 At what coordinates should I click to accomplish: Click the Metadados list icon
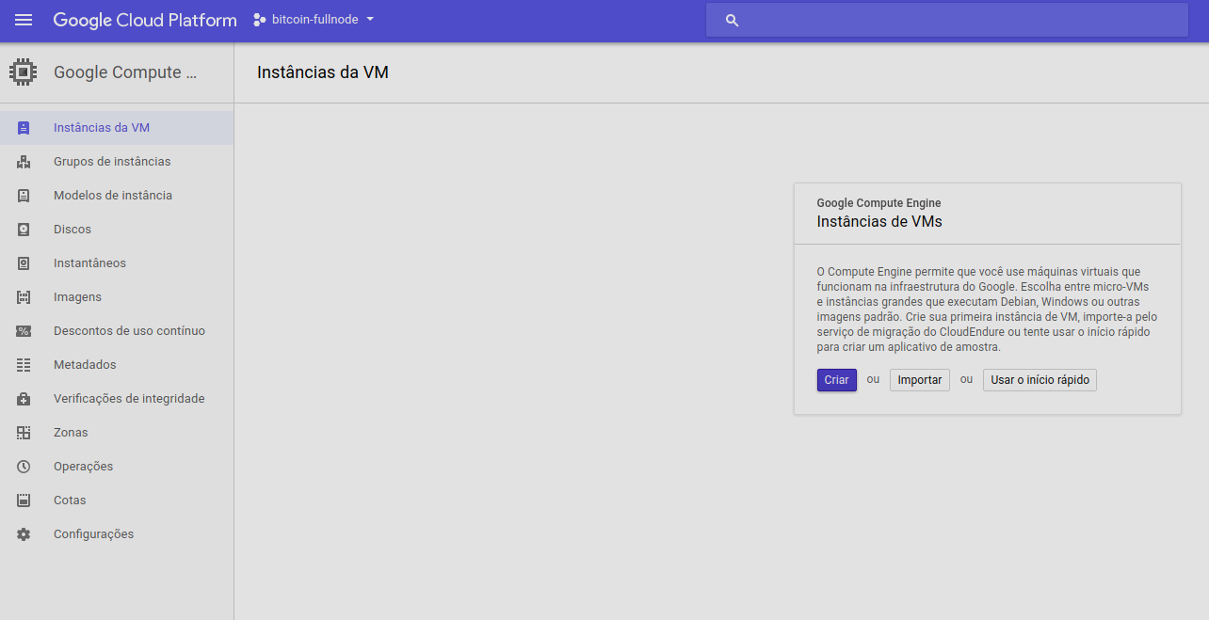pos(24,365)
